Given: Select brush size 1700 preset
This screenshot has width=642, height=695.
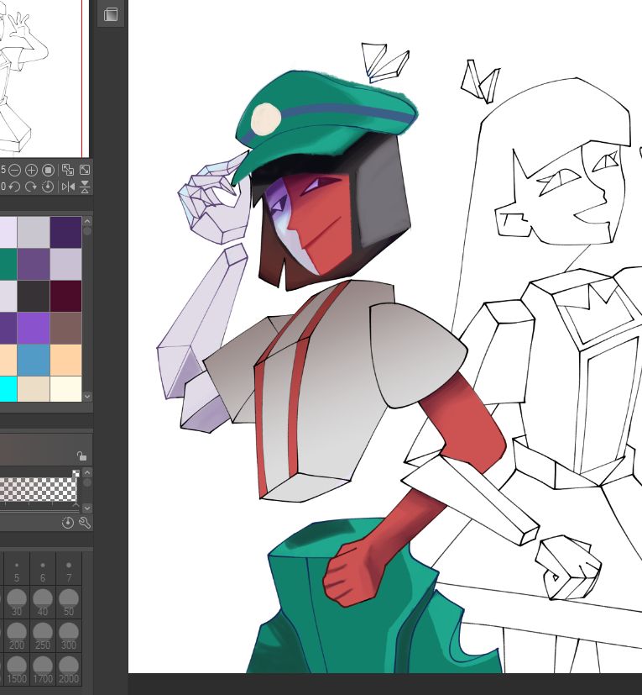Looking at the screenshot, I should (43, 670).
